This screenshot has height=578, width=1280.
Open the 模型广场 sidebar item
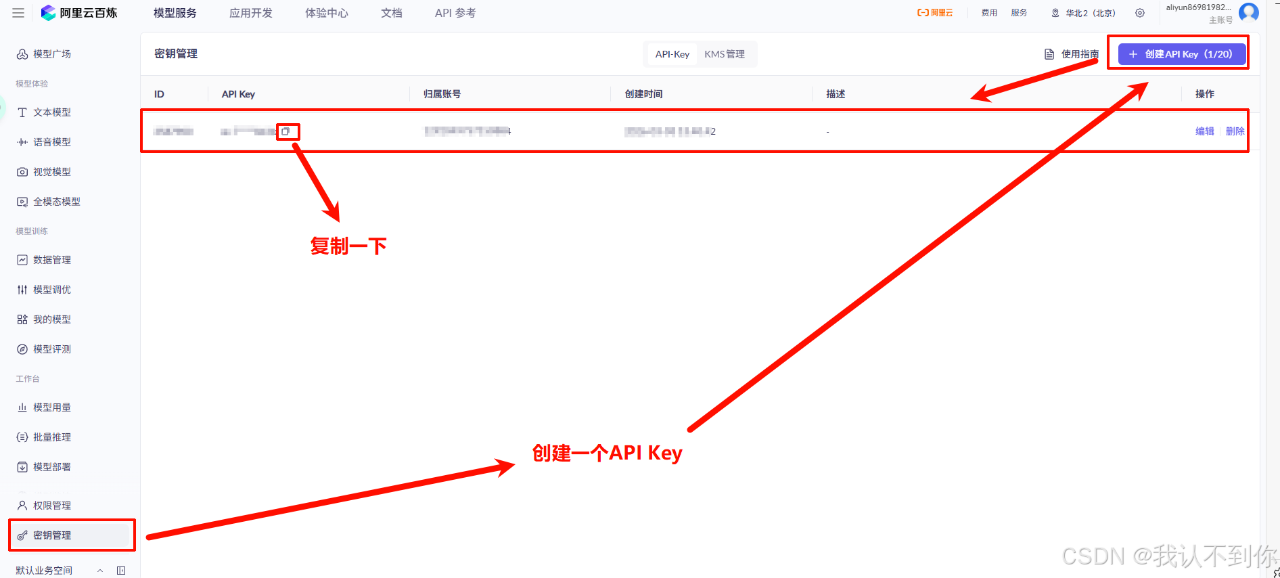click(x=44, y=54)
